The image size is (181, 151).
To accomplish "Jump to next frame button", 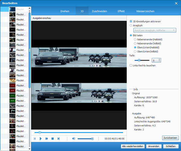I will (59, 138).
